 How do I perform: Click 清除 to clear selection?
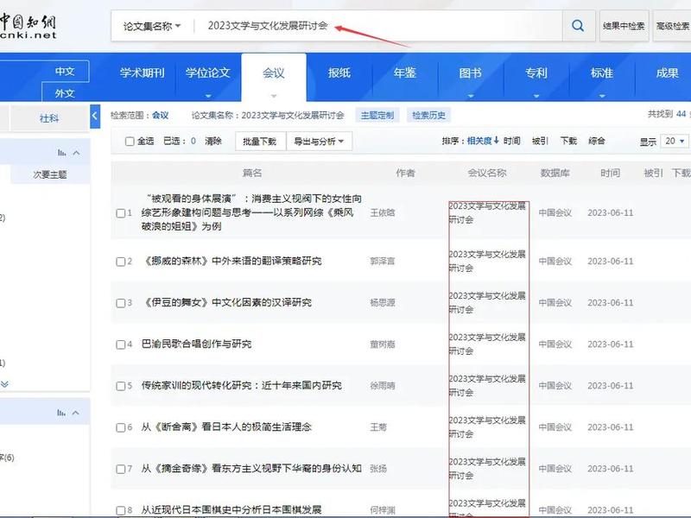(212, 141)
